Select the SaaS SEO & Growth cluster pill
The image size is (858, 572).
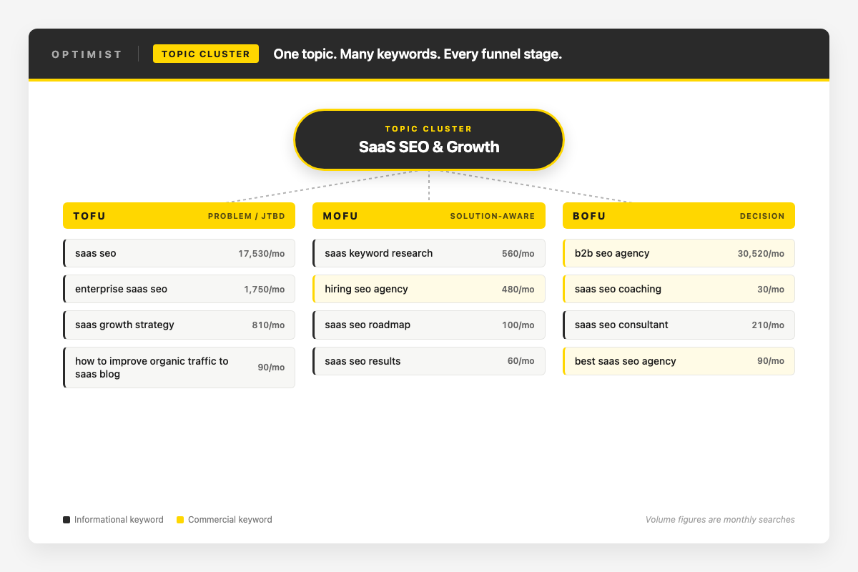429,139
